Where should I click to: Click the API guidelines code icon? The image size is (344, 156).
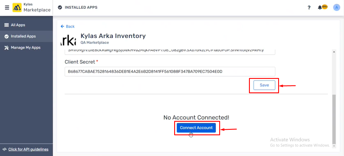5,150
